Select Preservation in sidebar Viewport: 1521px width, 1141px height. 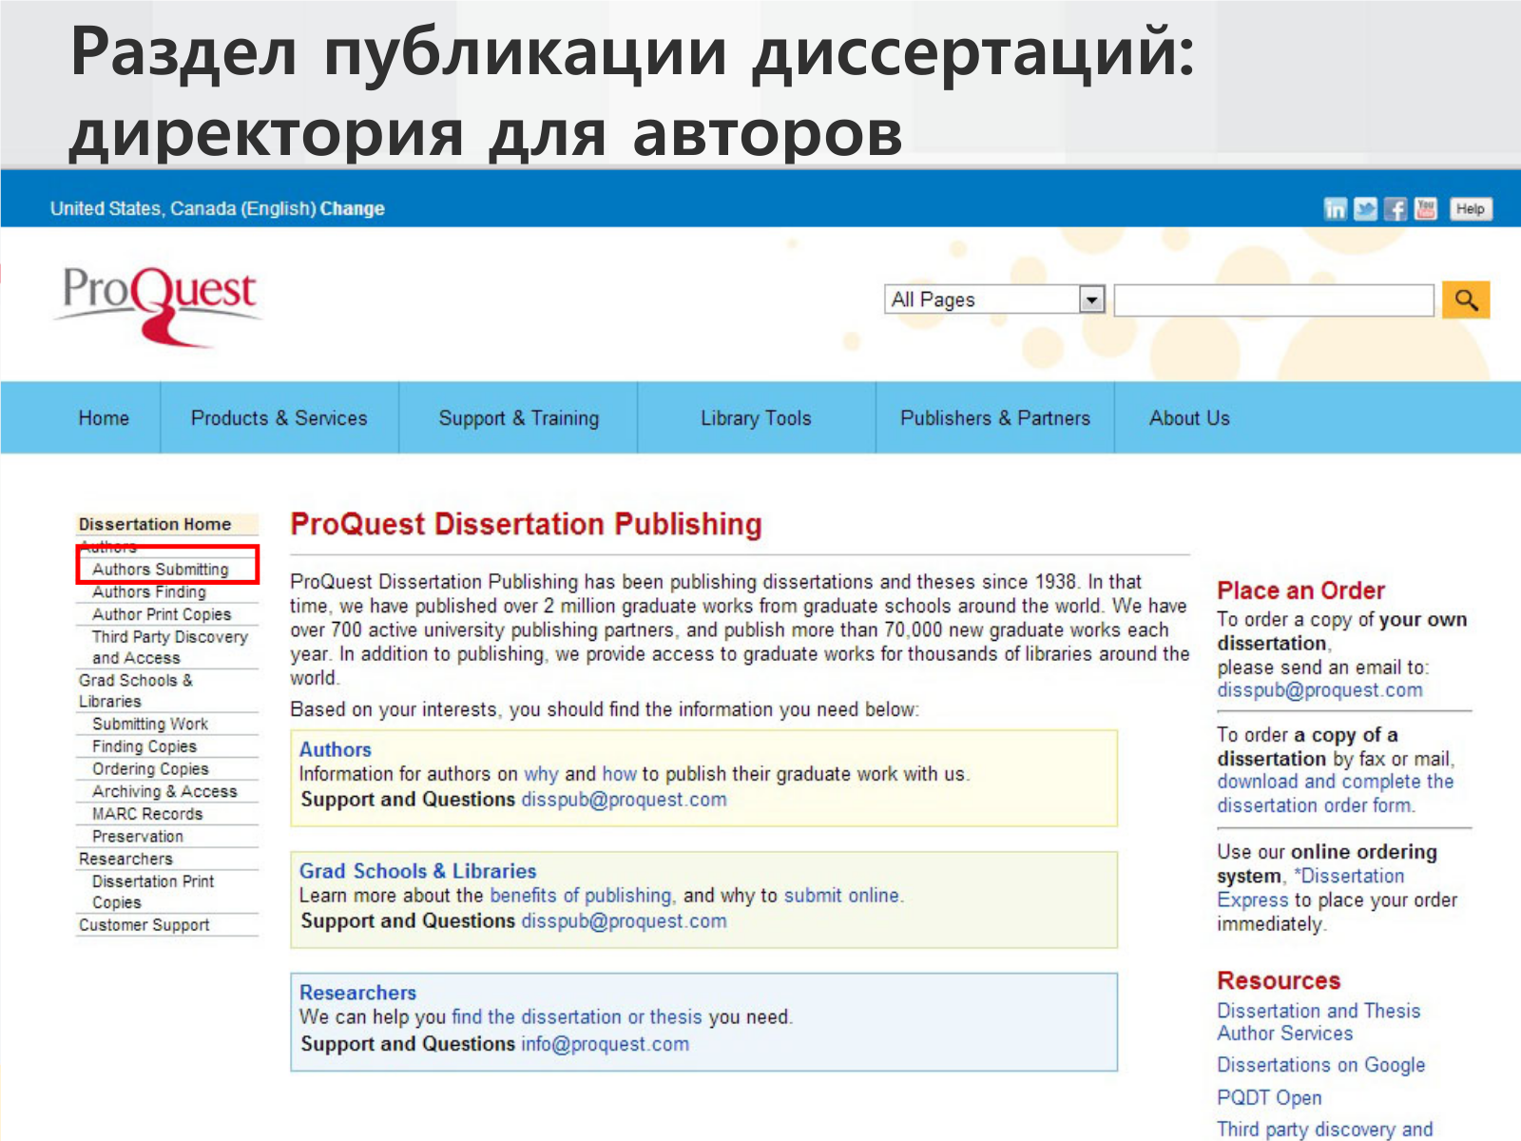[x=138, y=836]
